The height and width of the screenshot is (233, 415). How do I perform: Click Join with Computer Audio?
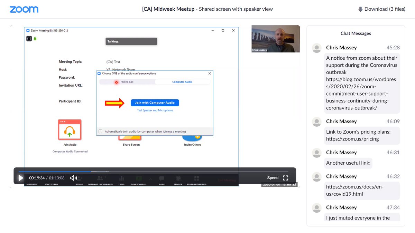click(x=155, y=103)
